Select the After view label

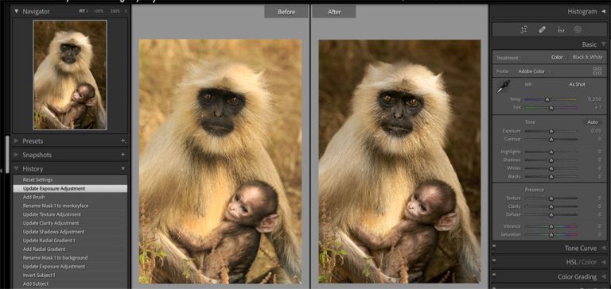pyautogui.click(x=334, y=12)
